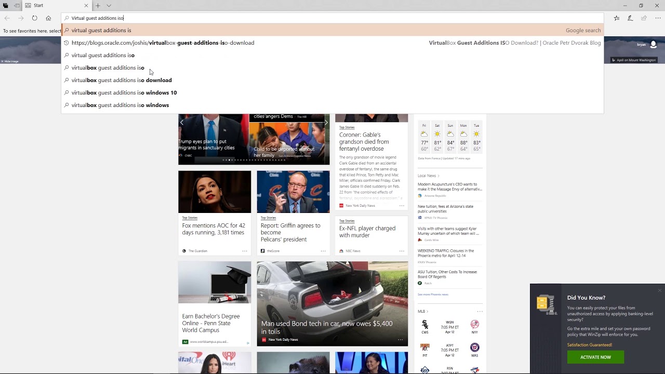Open the tabs you've set aside icon
665x374 pixels.
click(x=5, y=5)
